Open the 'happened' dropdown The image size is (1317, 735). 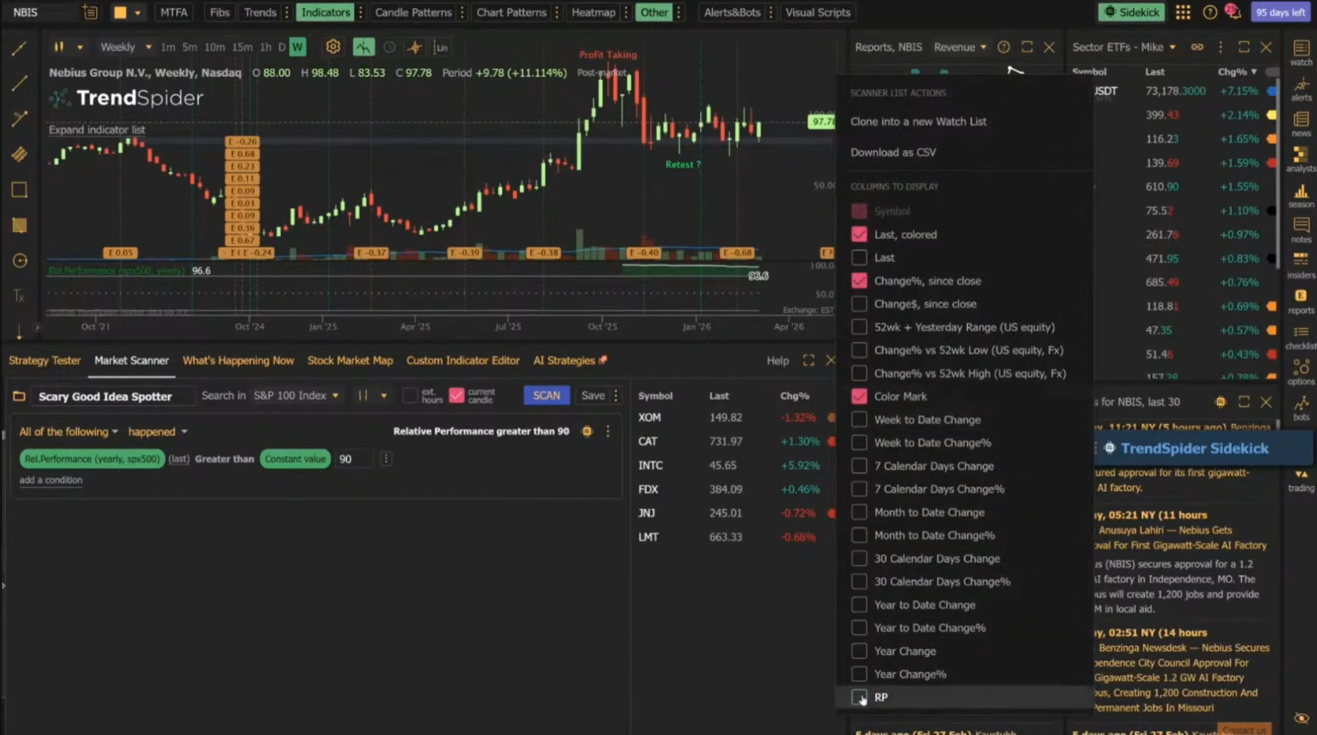157,431
